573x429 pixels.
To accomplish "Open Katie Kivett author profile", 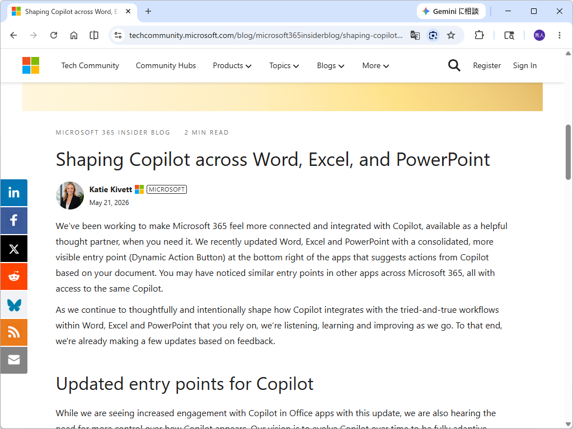I will click(111, 189).
